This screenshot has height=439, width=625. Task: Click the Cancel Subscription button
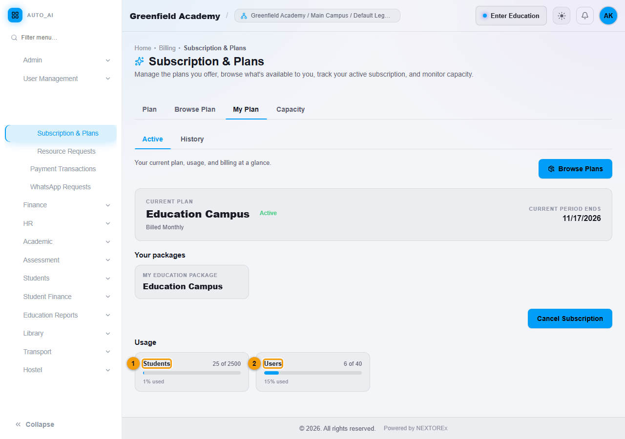coord(570,319)
